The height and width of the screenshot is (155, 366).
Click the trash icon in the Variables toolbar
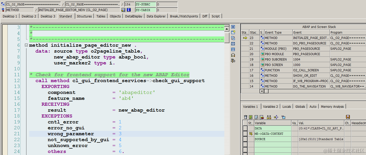tap(246, 117)
